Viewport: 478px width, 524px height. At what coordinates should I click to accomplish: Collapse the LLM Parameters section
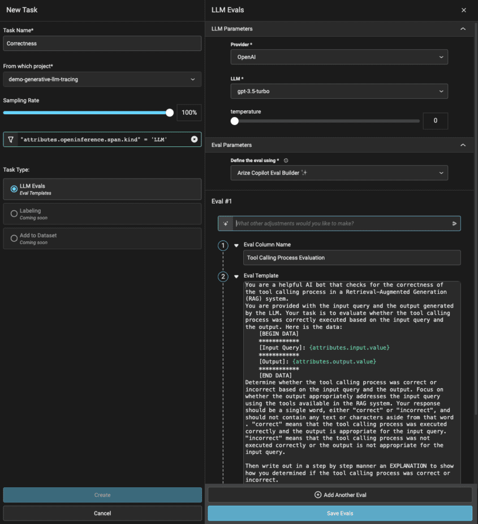pos(462,28)
